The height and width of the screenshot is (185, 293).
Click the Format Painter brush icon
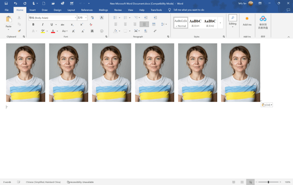tap(19, 31)
